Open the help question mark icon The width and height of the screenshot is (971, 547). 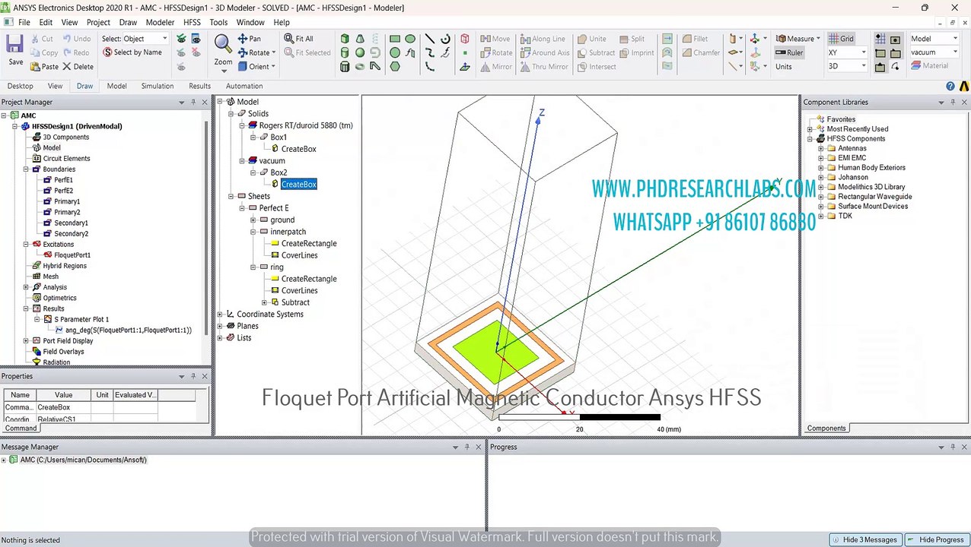950,87
